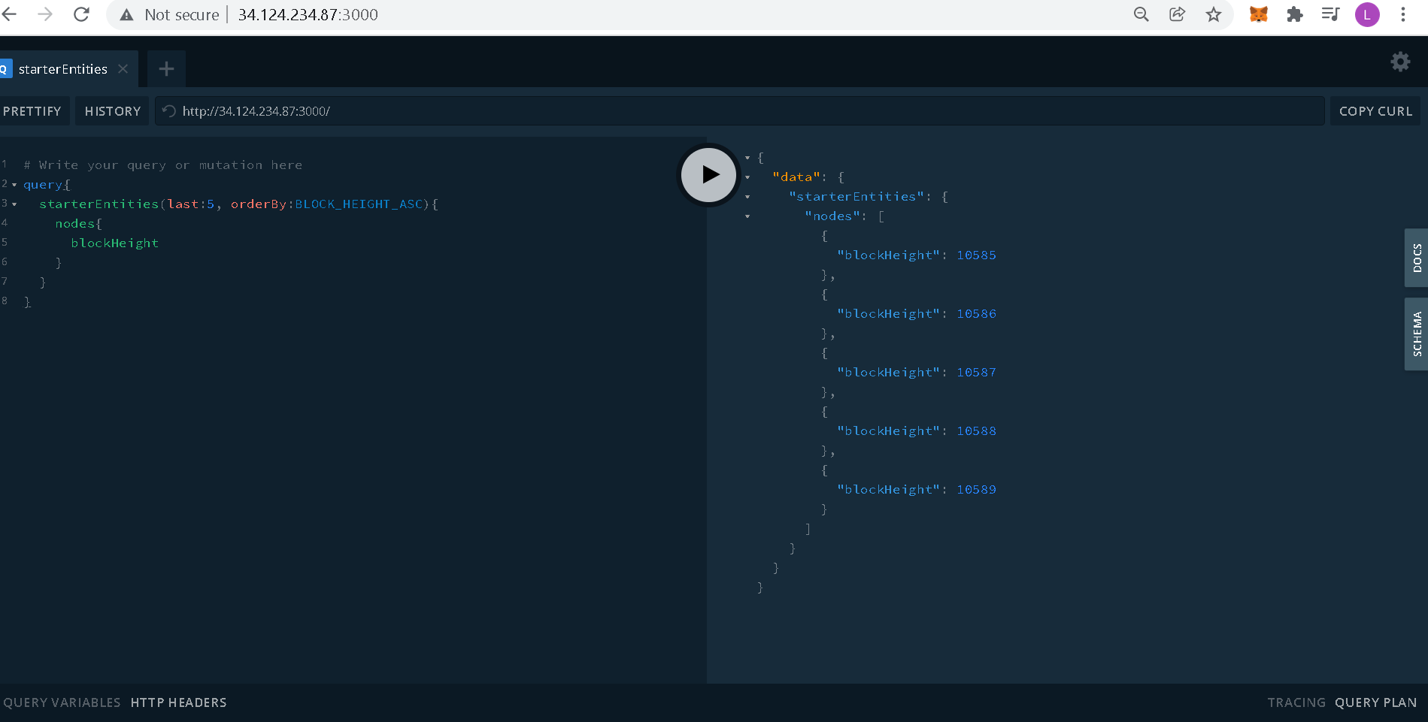Open the Playground settings gear

click(1399, 62)
